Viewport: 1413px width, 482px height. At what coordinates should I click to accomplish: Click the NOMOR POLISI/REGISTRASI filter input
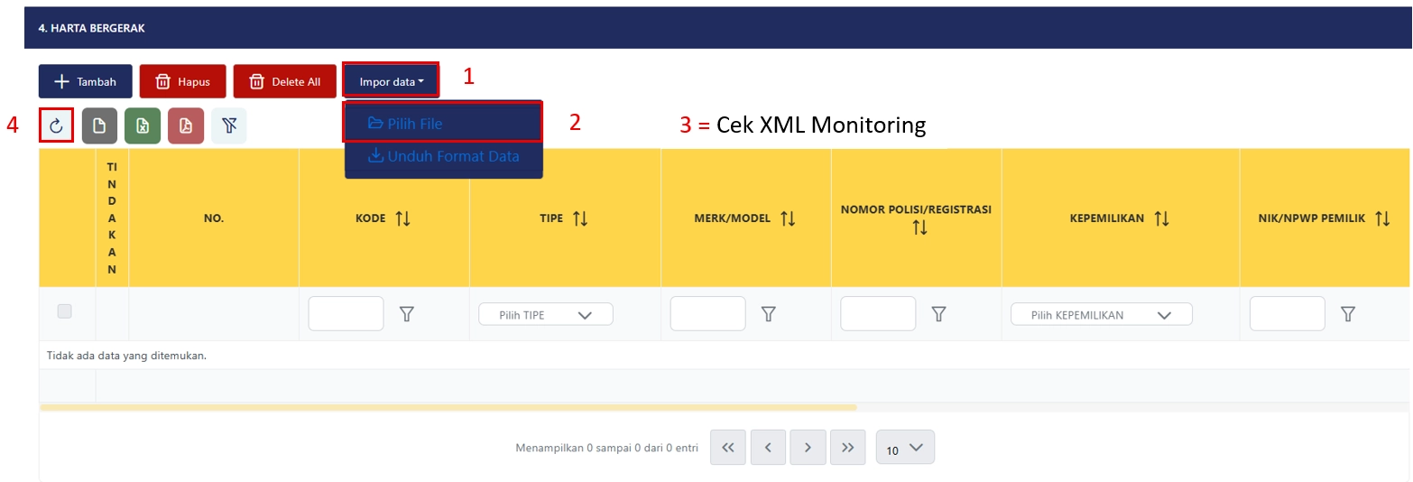[x=877, y=314]
